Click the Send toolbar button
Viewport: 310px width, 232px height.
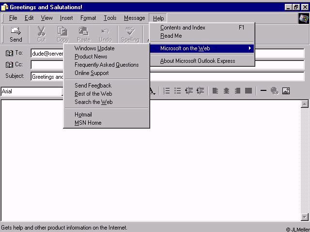(16, 34)
